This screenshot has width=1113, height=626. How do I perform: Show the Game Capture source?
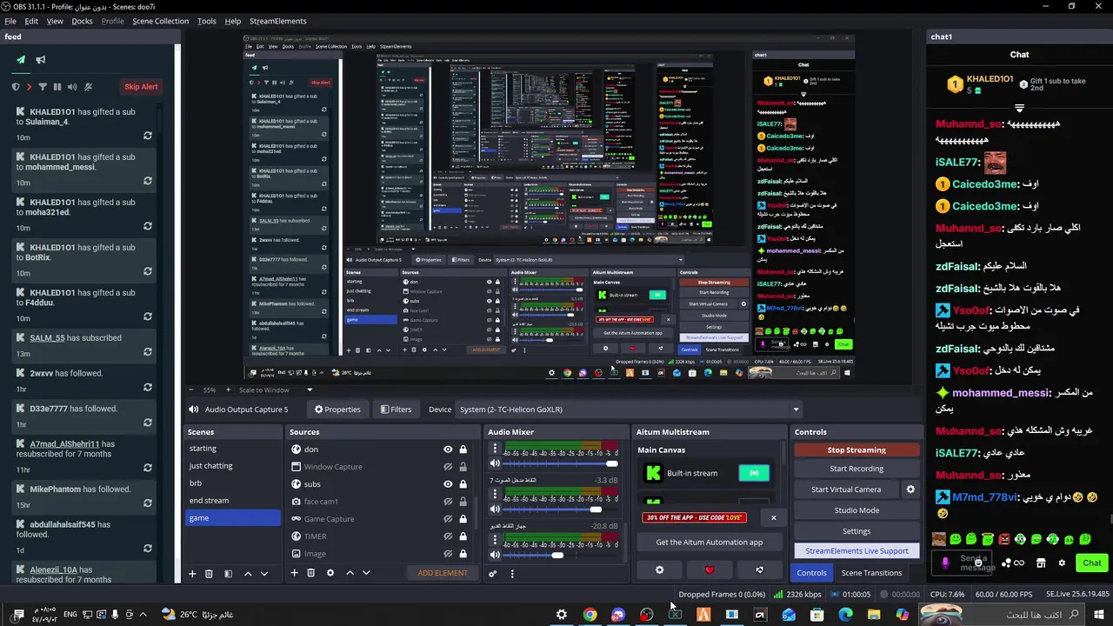(448, 519)
